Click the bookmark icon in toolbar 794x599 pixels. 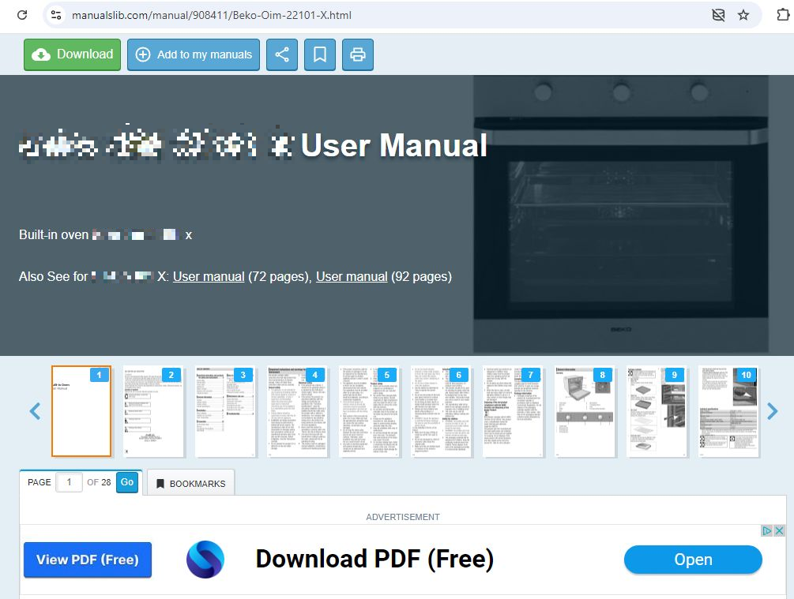(320, 54)
